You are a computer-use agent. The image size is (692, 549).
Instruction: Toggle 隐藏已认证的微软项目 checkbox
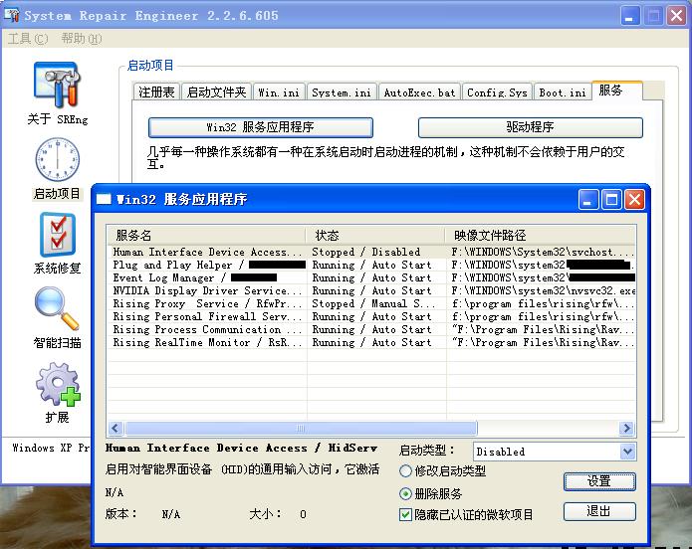(405, 514)
